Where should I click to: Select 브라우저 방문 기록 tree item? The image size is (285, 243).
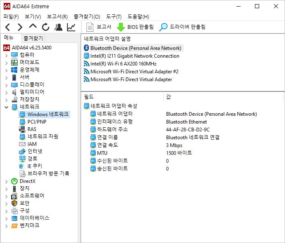(44, 173)
